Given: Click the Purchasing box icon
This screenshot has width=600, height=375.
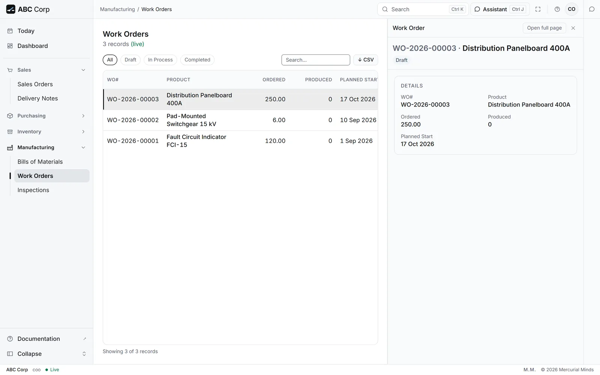Looking at the screenshot, I should click(10, 116).
